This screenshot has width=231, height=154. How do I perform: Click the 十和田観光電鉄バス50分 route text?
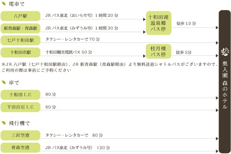click(x=69, y=52)
